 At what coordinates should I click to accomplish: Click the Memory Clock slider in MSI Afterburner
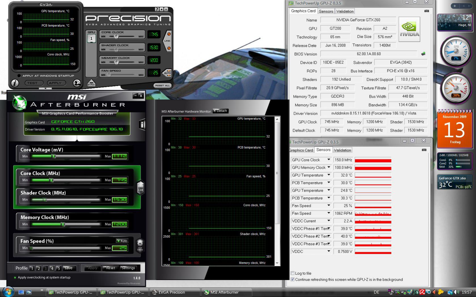tap(66, 224)
